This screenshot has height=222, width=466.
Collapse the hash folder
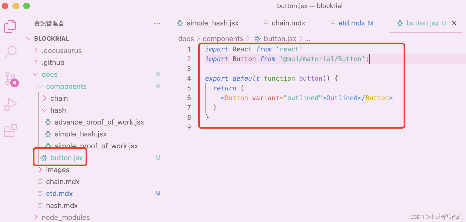[44, 110]
